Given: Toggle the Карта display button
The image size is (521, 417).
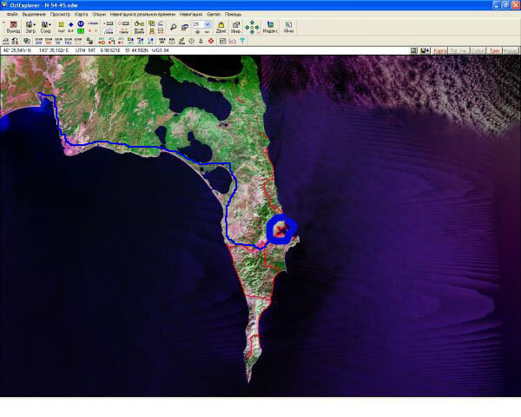Looking at the screenshot, I should [440, 50].
